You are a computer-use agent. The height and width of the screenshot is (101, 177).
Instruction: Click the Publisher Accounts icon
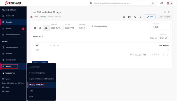3,35
